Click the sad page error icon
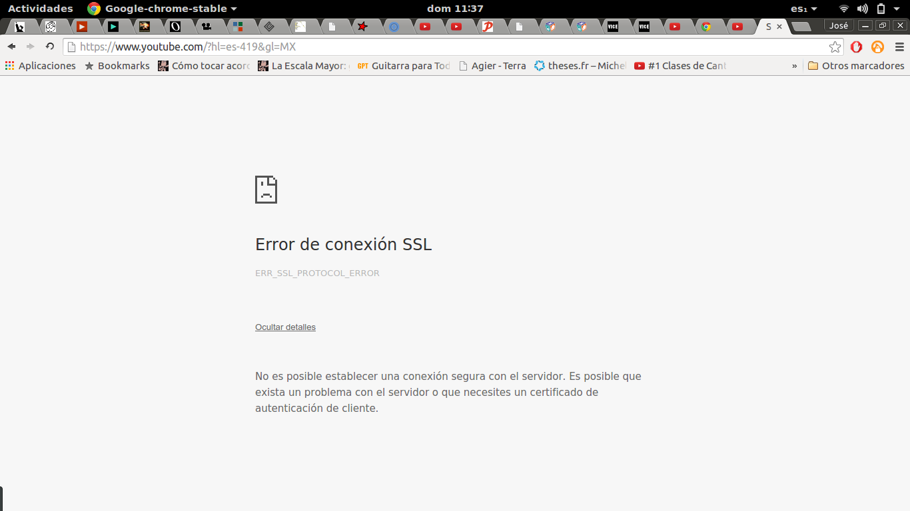 click(x=266, y=190)
